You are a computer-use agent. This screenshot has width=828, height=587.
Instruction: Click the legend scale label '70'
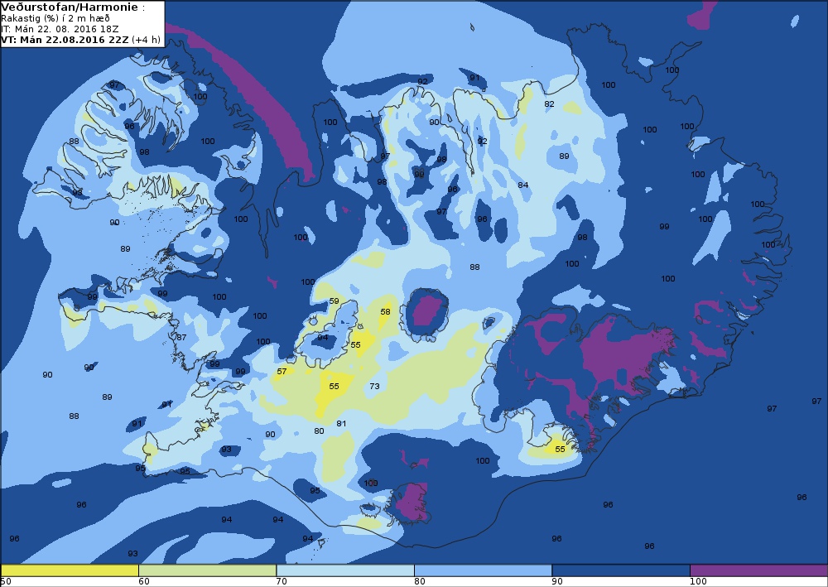(282, 582)
